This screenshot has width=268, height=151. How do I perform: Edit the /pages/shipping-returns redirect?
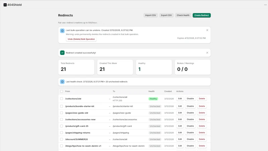coord(180,133)
